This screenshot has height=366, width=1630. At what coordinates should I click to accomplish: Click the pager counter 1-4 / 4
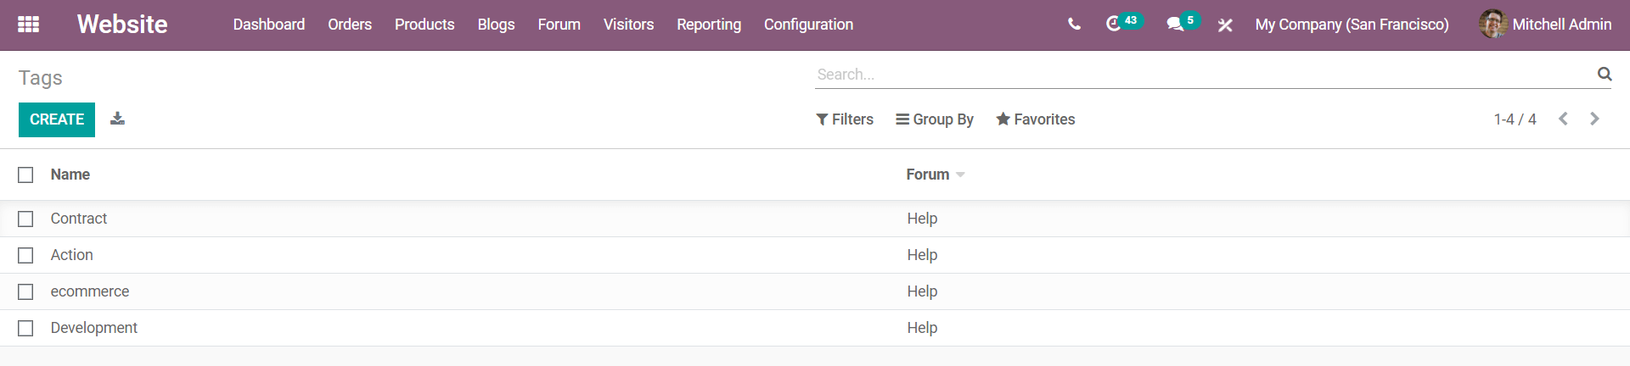pos(1515,119)
